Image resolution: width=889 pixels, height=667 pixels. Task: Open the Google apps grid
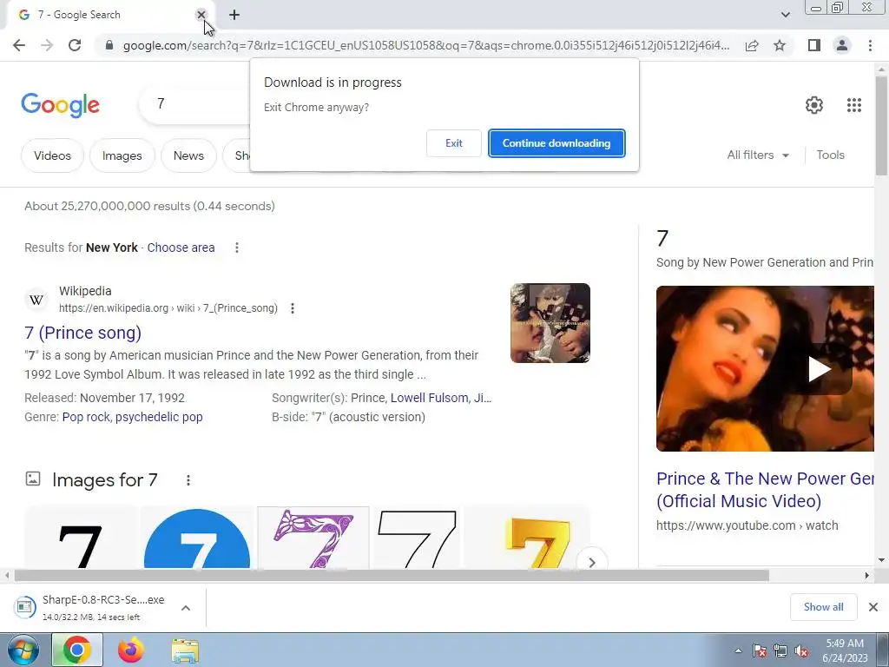(x=854, y=105)
